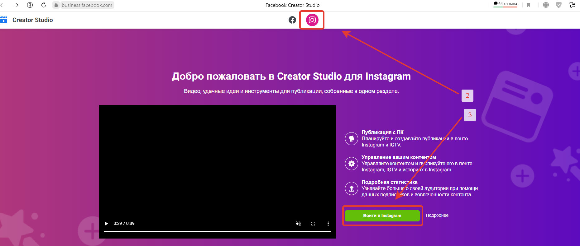
Task: Go forward in browser history
Action: click(16, 5)
